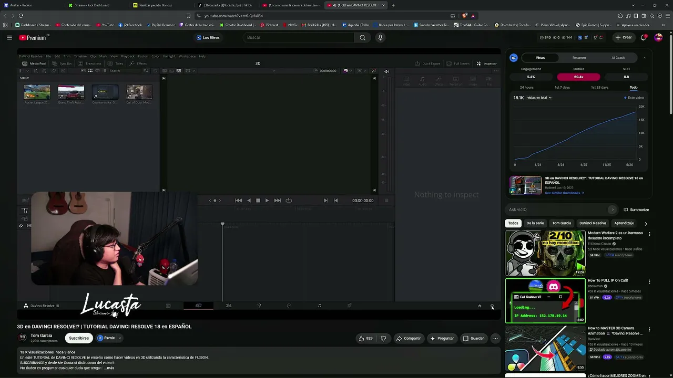The image size is (673, 378).
Task: Open YouTube notifications bell
Action: point(644,37)
